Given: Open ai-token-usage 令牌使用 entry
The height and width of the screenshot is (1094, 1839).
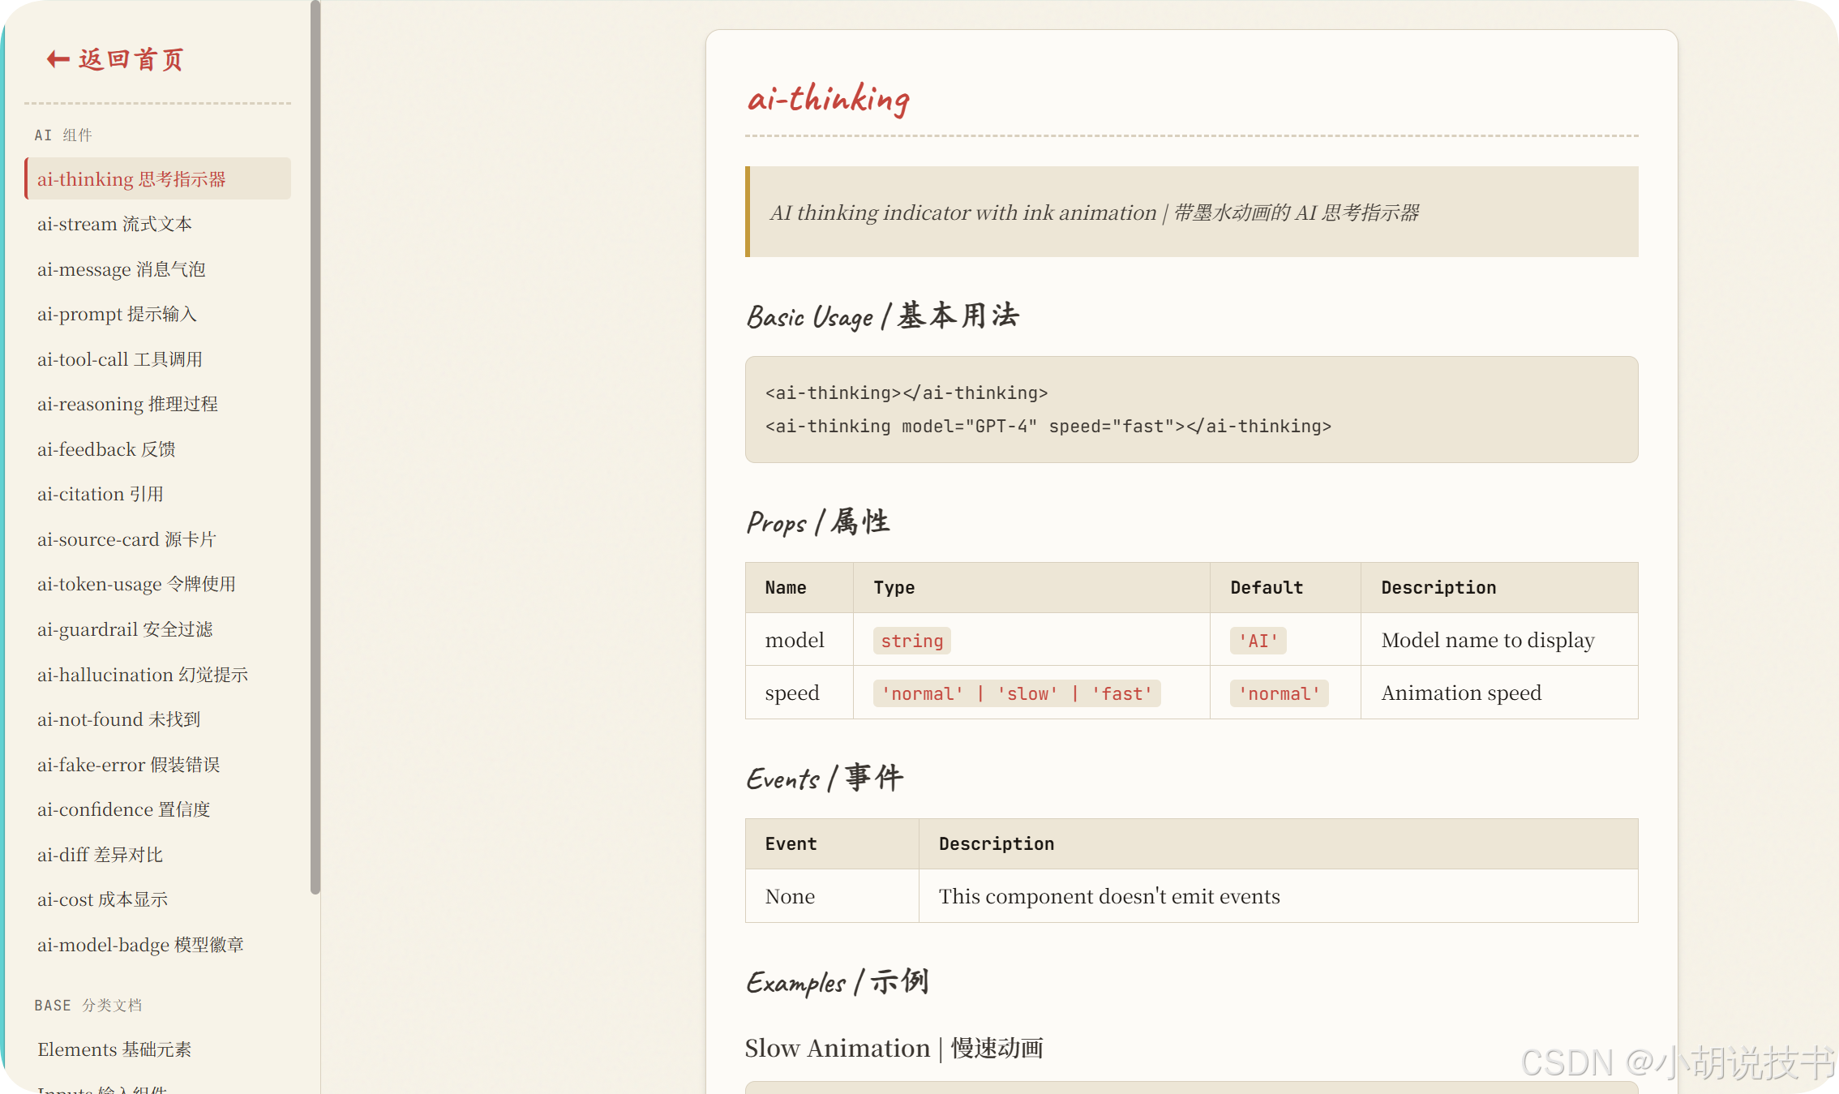Looking at the screenshot, I should point(136,584).
